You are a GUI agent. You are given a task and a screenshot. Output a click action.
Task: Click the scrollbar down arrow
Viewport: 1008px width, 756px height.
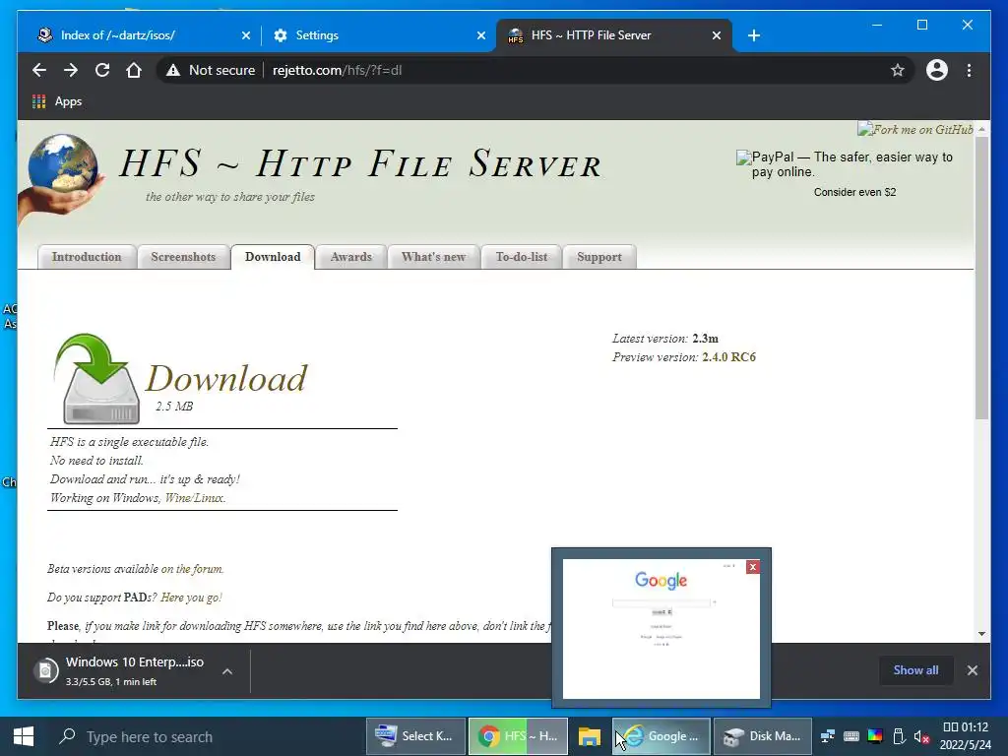[x=981, y=634]
